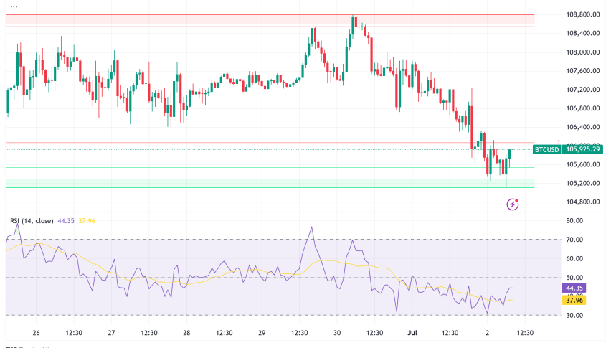
Task: Click date label 2 on time axis
Action: point(487,333)
